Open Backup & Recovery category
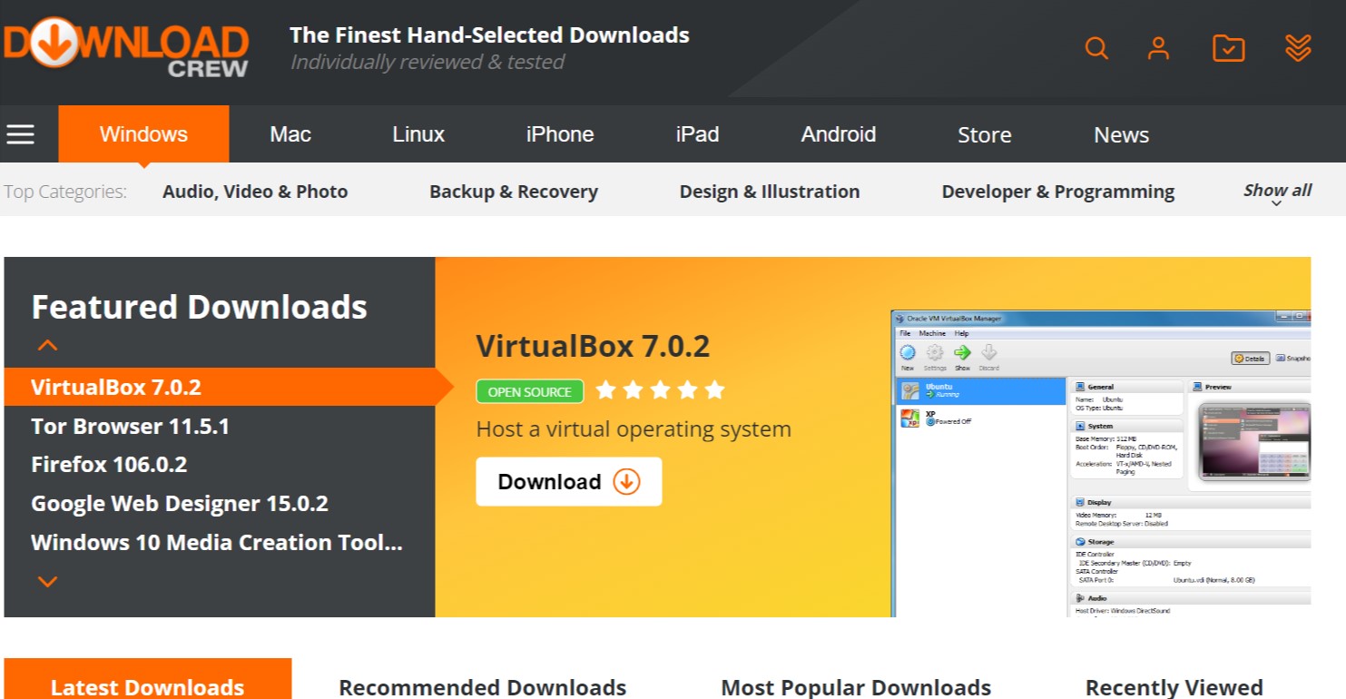 (x=514, y=192)
